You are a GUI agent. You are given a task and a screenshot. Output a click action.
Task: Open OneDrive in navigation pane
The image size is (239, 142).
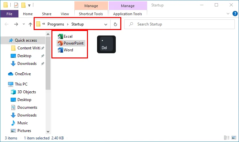[19, 74]
